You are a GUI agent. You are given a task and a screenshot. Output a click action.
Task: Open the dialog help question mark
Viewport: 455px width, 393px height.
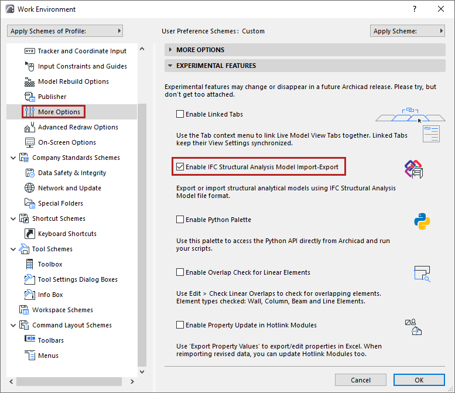tap(415, 9)
